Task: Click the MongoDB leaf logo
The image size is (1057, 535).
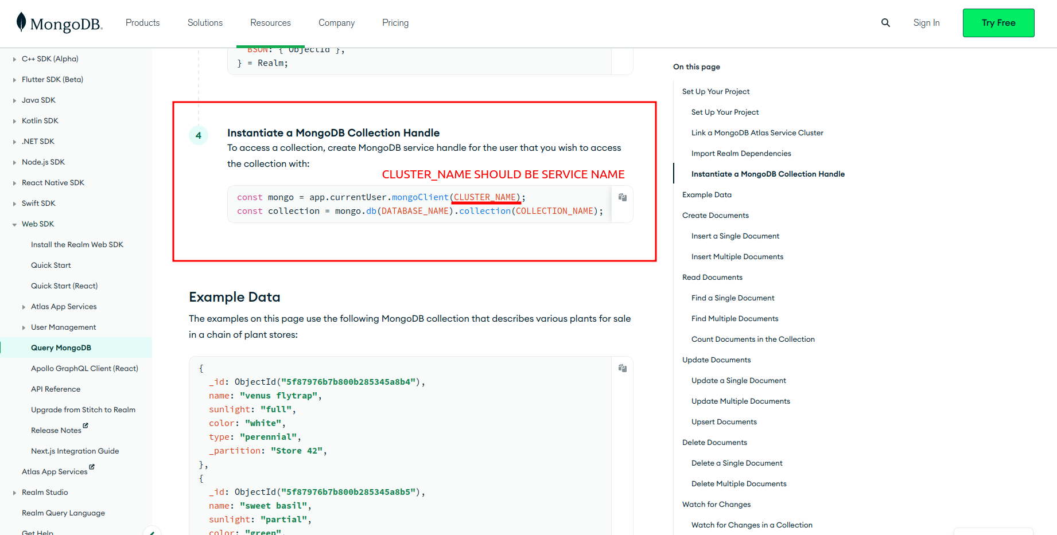Action: (x=21, y=22)
